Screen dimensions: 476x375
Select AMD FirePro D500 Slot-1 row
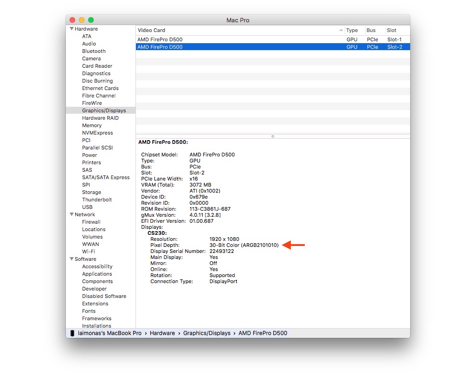click(x=273, y=39)
